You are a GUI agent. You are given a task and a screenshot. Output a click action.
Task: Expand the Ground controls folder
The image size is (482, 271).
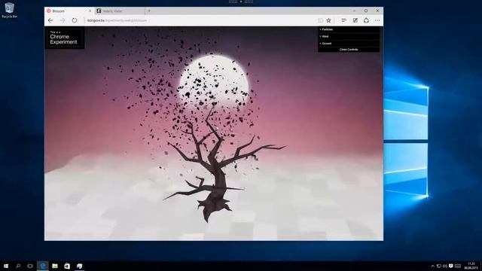(349, 44)
